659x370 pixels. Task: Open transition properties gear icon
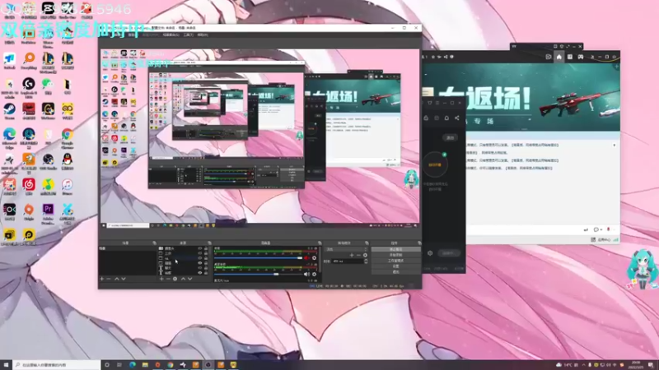coord(365,255)
